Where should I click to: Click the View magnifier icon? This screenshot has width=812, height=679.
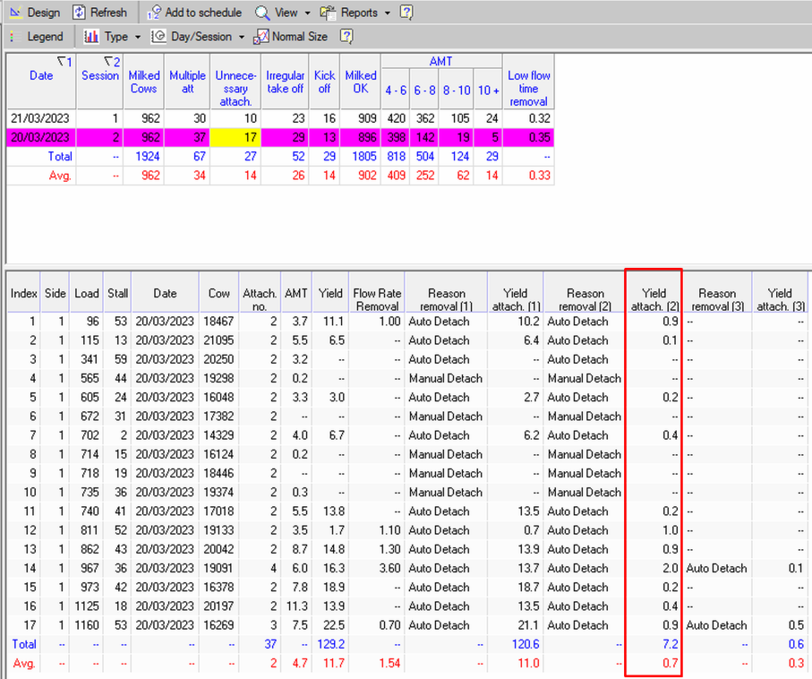[262, 13]
